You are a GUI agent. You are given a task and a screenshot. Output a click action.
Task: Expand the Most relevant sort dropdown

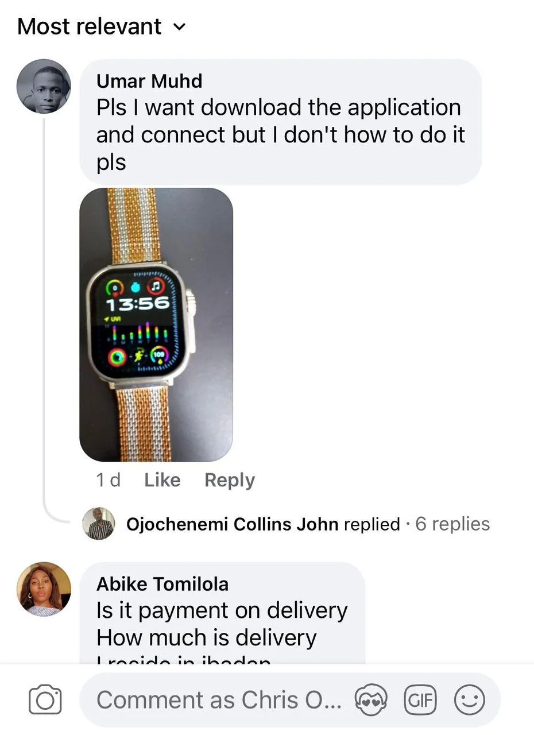click(102, 26)
